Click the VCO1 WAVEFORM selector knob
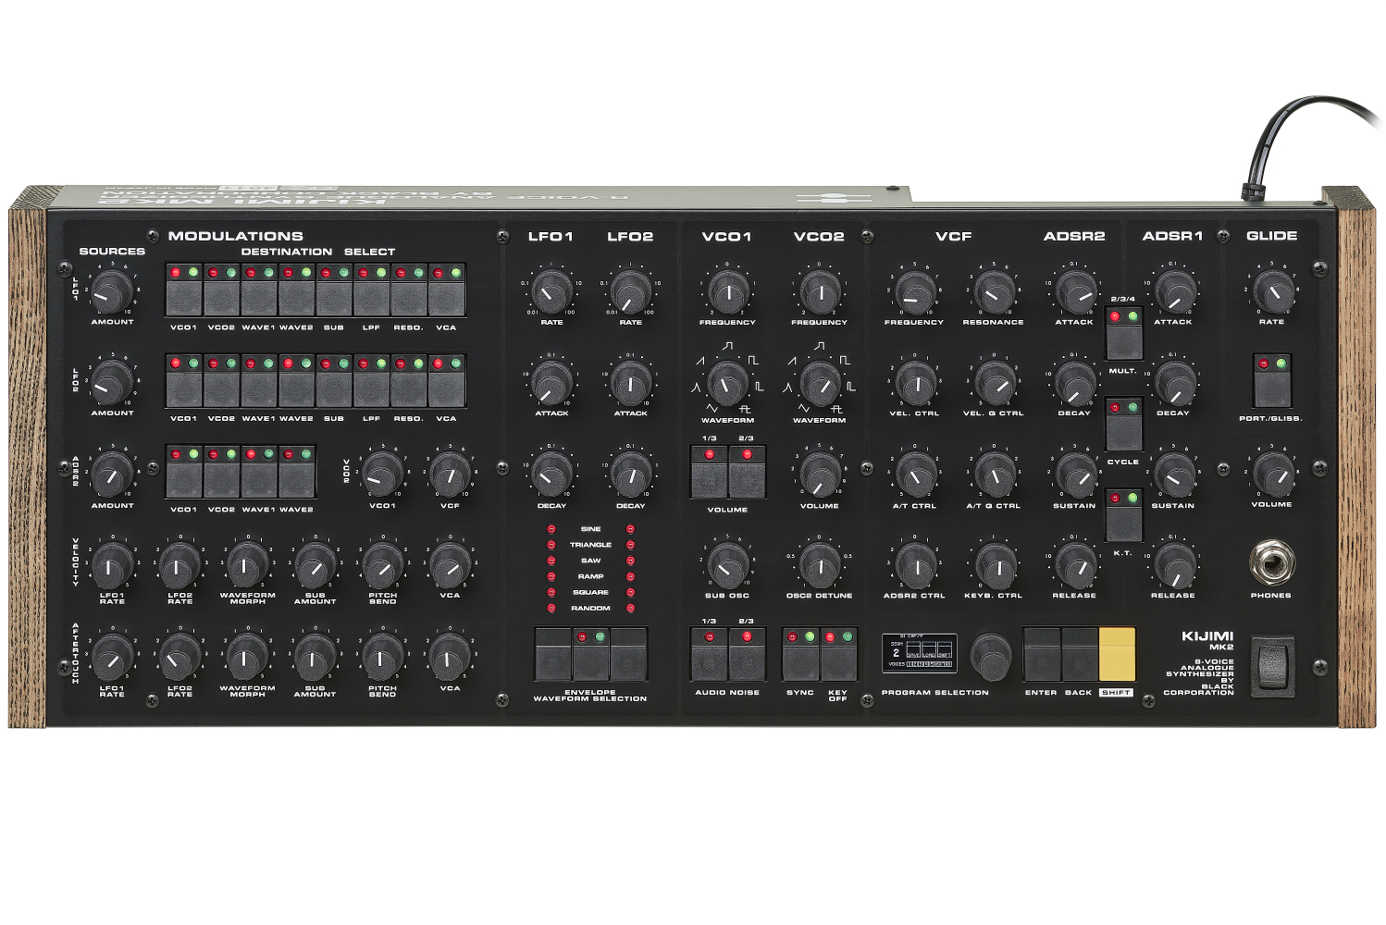 coord(727,381)
